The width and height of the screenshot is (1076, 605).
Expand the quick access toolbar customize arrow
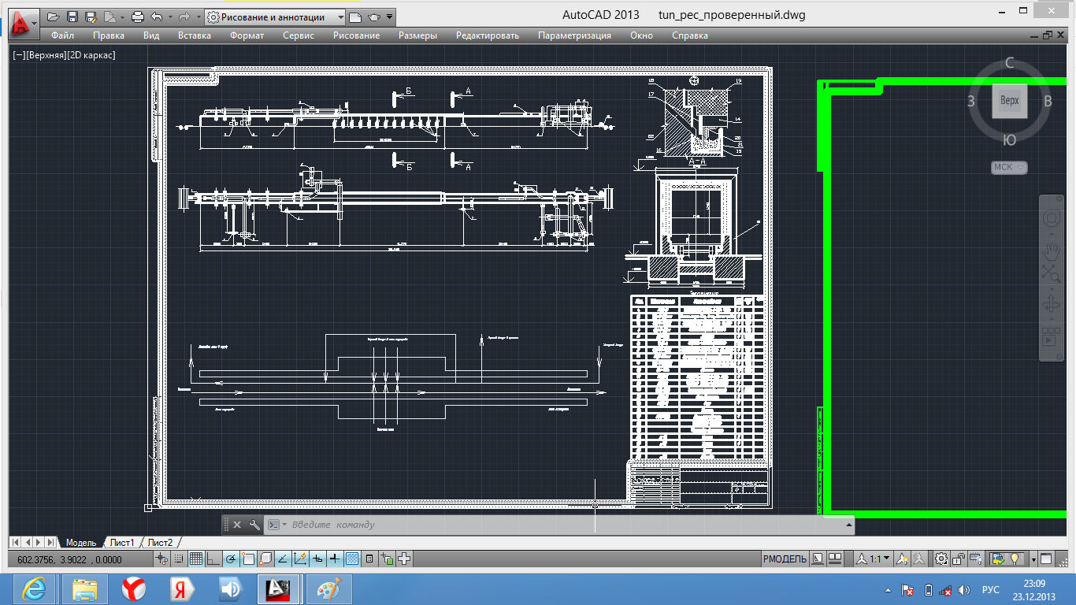click(391, 17)
